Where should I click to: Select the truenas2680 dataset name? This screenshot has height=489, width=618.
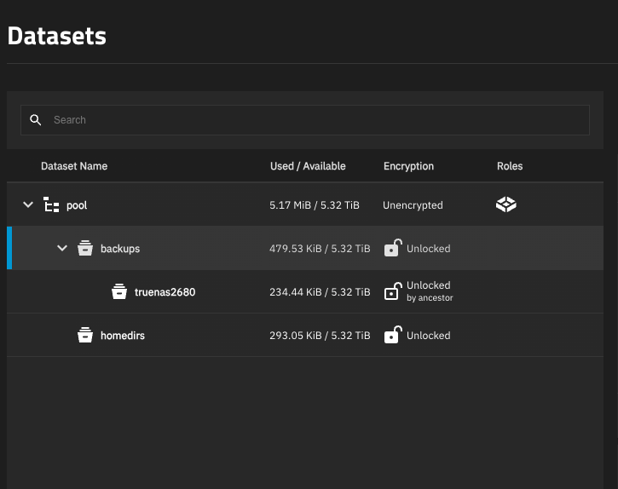(x=165, y=292)
